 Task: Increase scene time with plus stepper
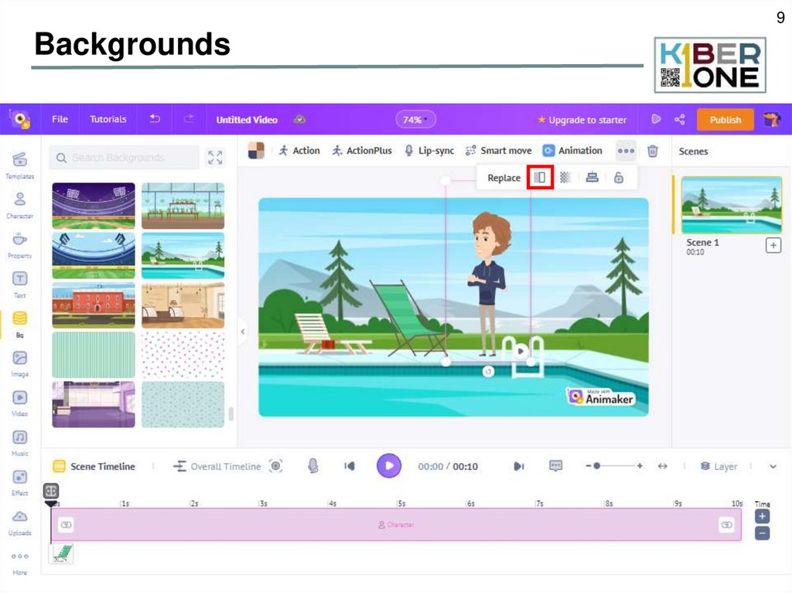762,516
